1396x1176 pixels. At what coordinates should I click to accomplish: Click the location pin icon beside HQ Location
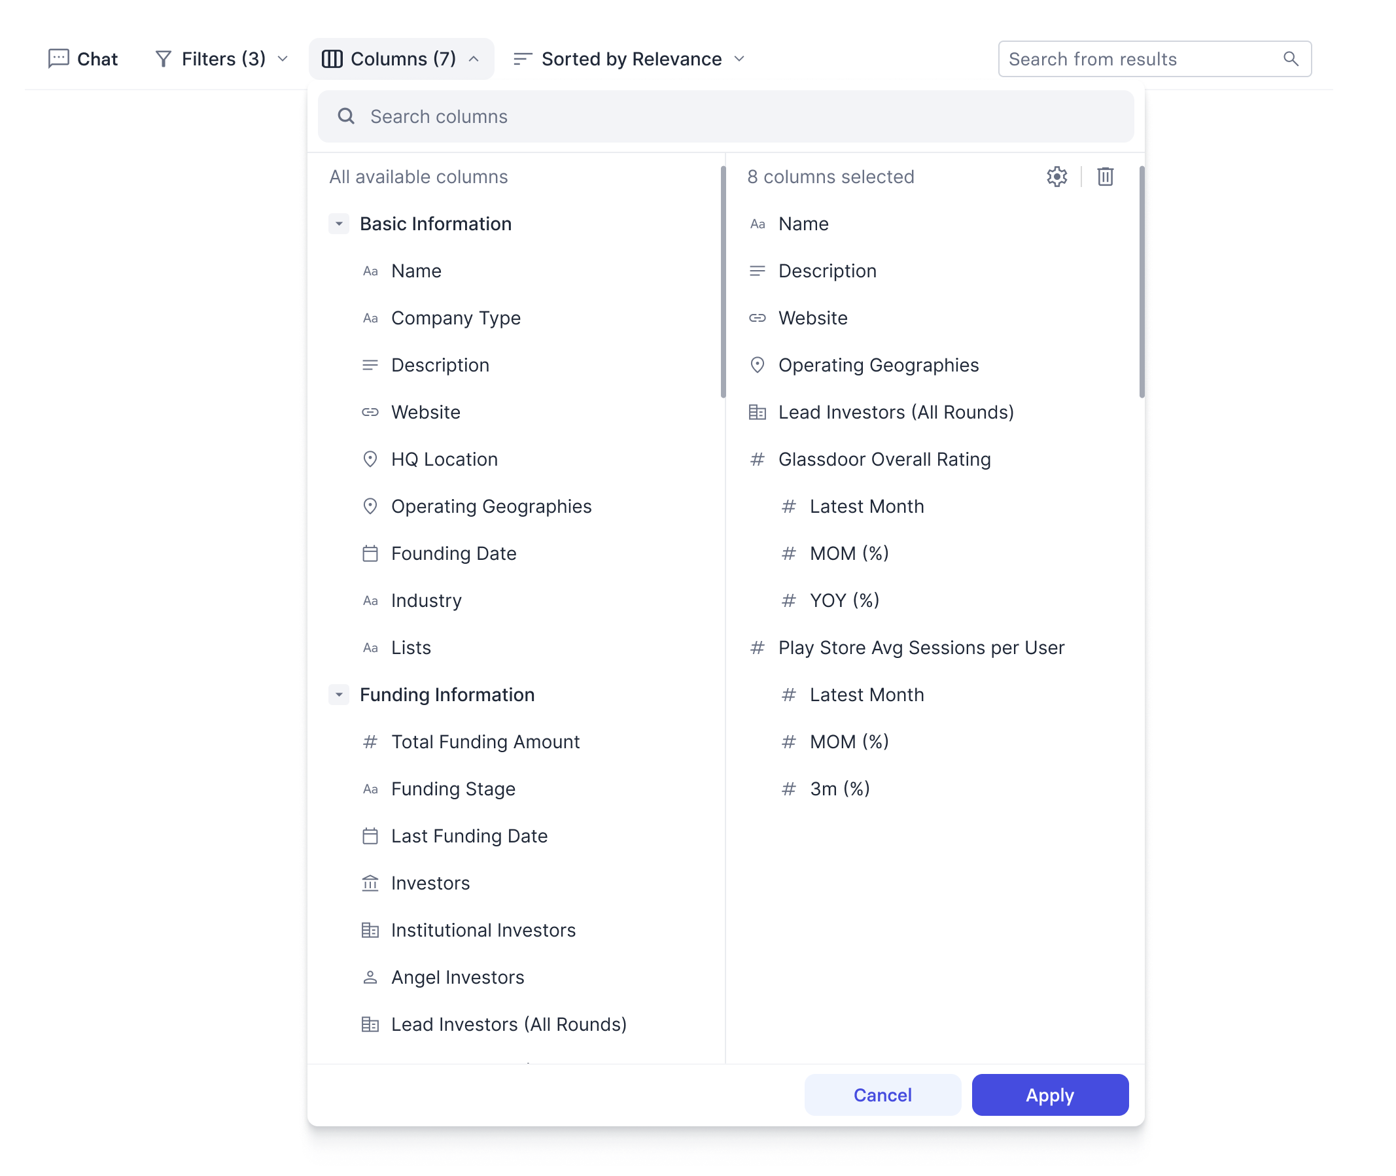tap(370, 459)
